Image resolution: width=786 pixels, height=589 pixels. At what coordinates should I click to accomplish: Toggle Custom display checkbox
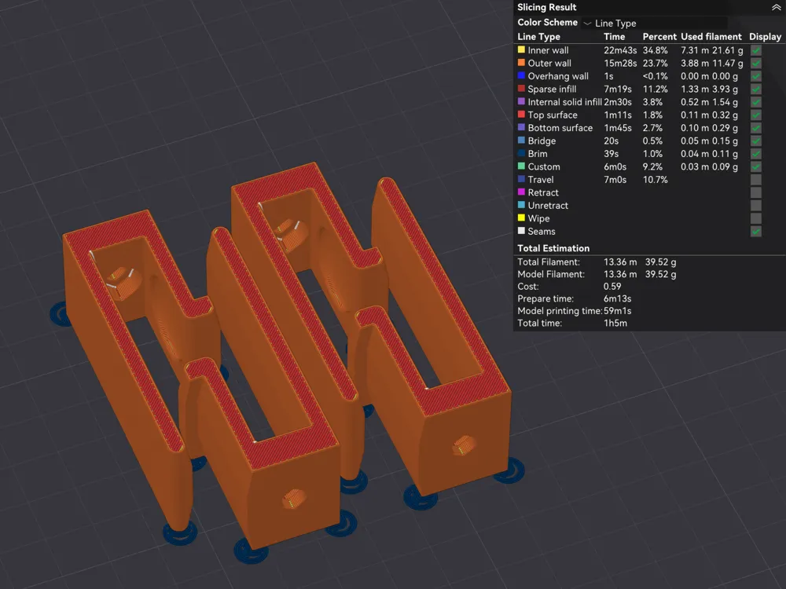756,166
